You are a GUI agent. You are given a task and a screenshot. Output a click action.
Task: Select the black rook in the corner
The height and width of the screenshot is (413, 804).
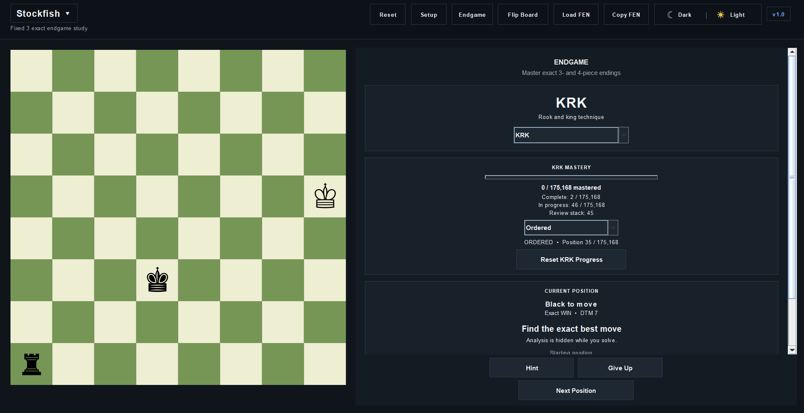coord(31,364)
